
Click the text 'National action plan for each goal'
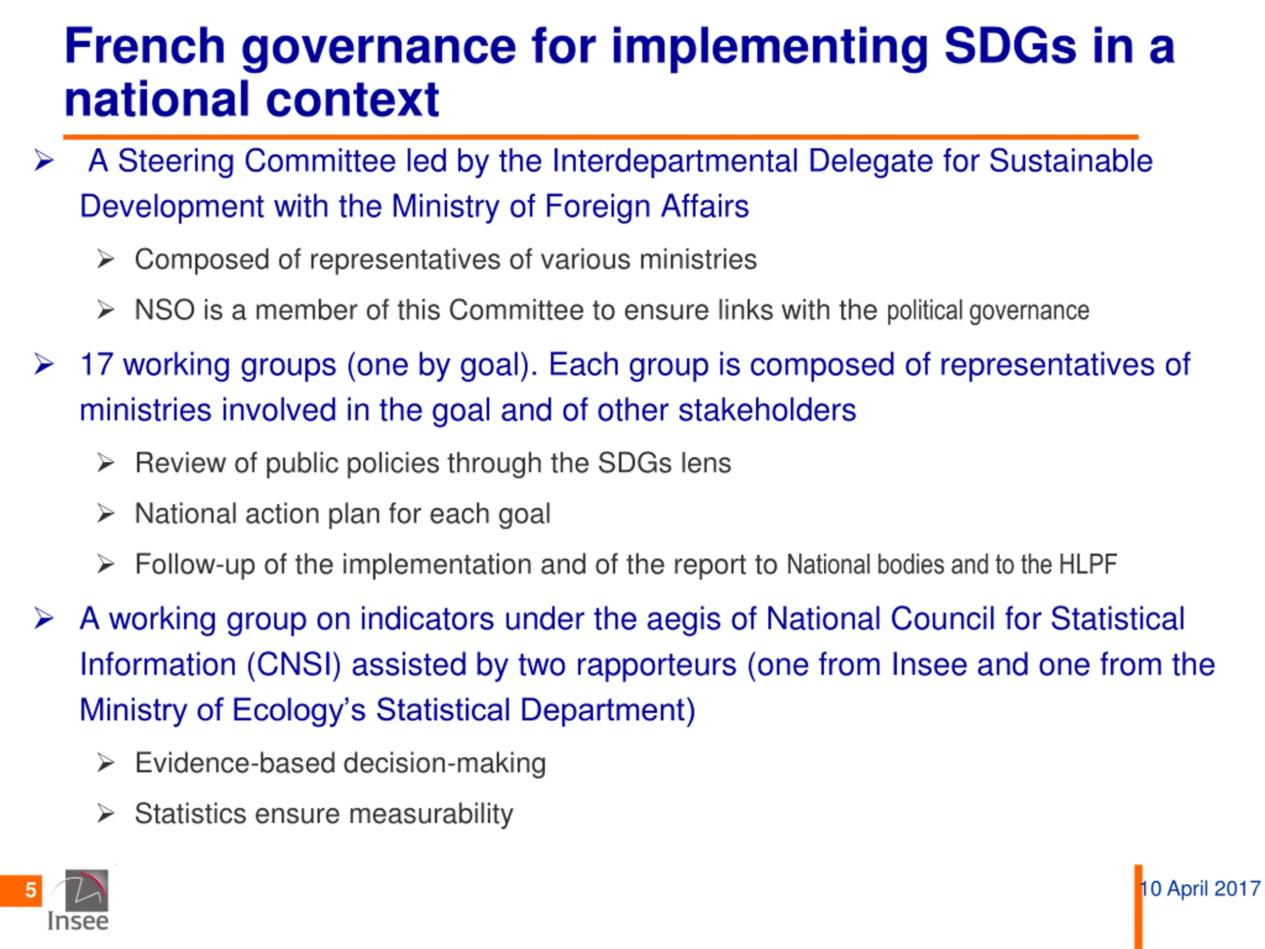(342, 514)
